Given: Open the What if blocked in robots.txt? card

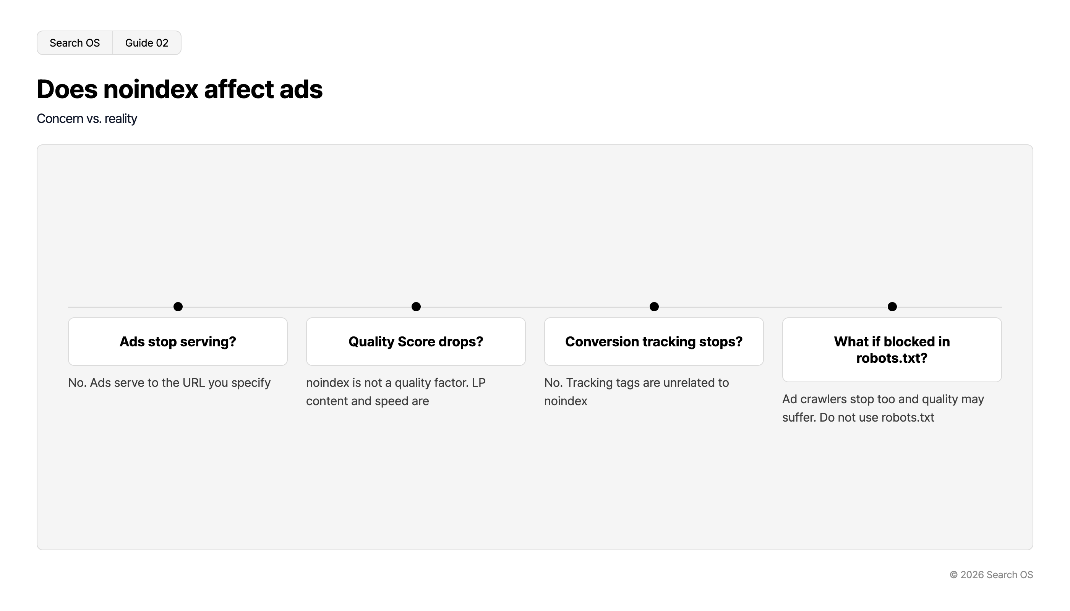Looking at the screenshot, I should pyautogui.click(x=892, y=349).
